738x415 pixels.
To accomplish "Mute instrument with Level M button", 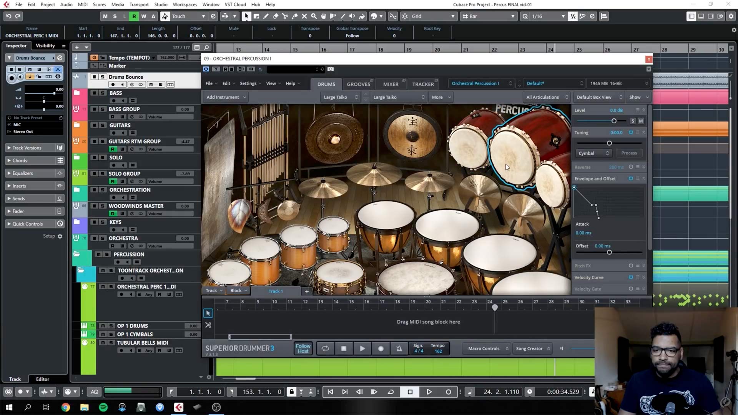I will (x=641, y=121).
